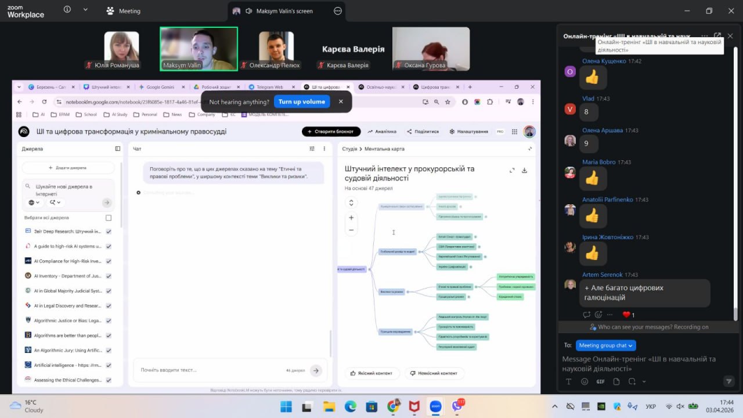Image resolution: width=743 pixels, height=418 pixels.
Task: Attach a file in chat
Action: (616, 381)
